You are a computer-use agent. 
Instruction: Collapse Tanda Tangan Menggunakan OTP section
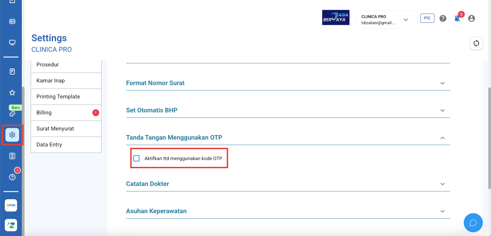pos(288,138)
